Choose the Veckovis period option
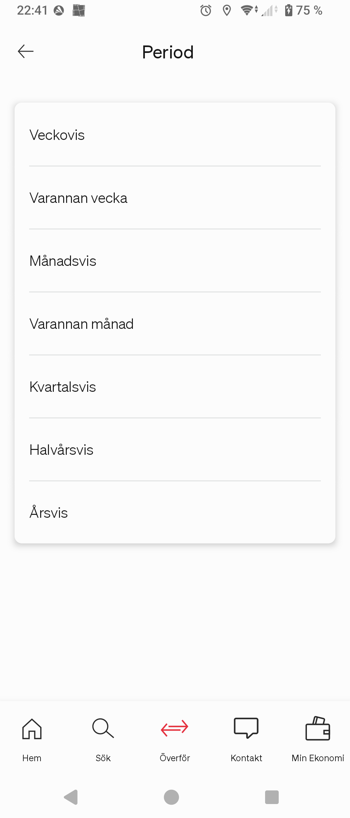This screenshot has width=350, height=818. pos(175,135)
